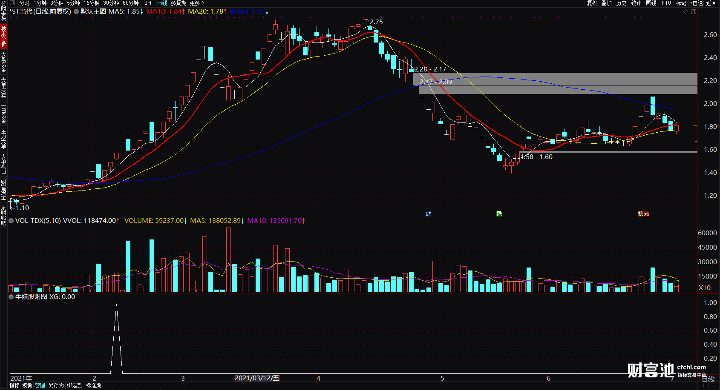Open the 主力大单 side tab
The height and width of the screenshot is (390, 720).
3,139
